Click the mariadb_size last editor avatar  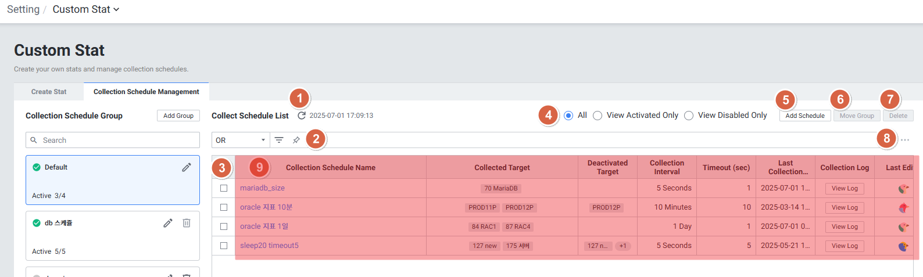click(x=903, y=188)
